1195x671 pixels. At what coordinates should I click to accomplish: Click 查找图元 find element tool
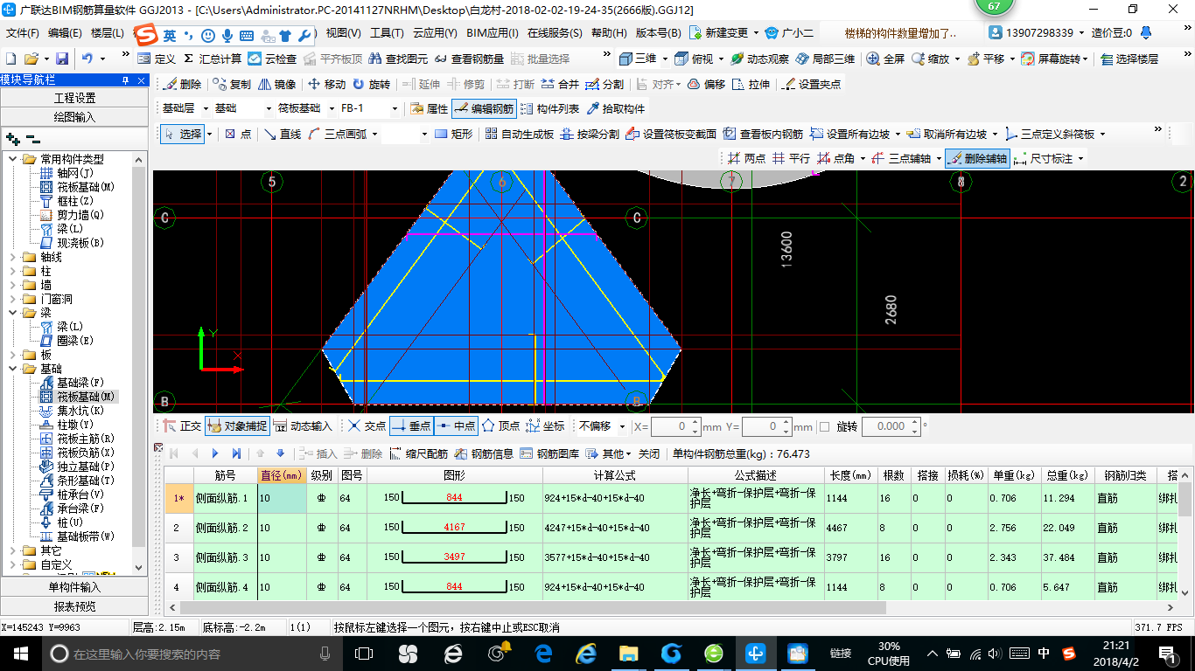coord(399,59)
